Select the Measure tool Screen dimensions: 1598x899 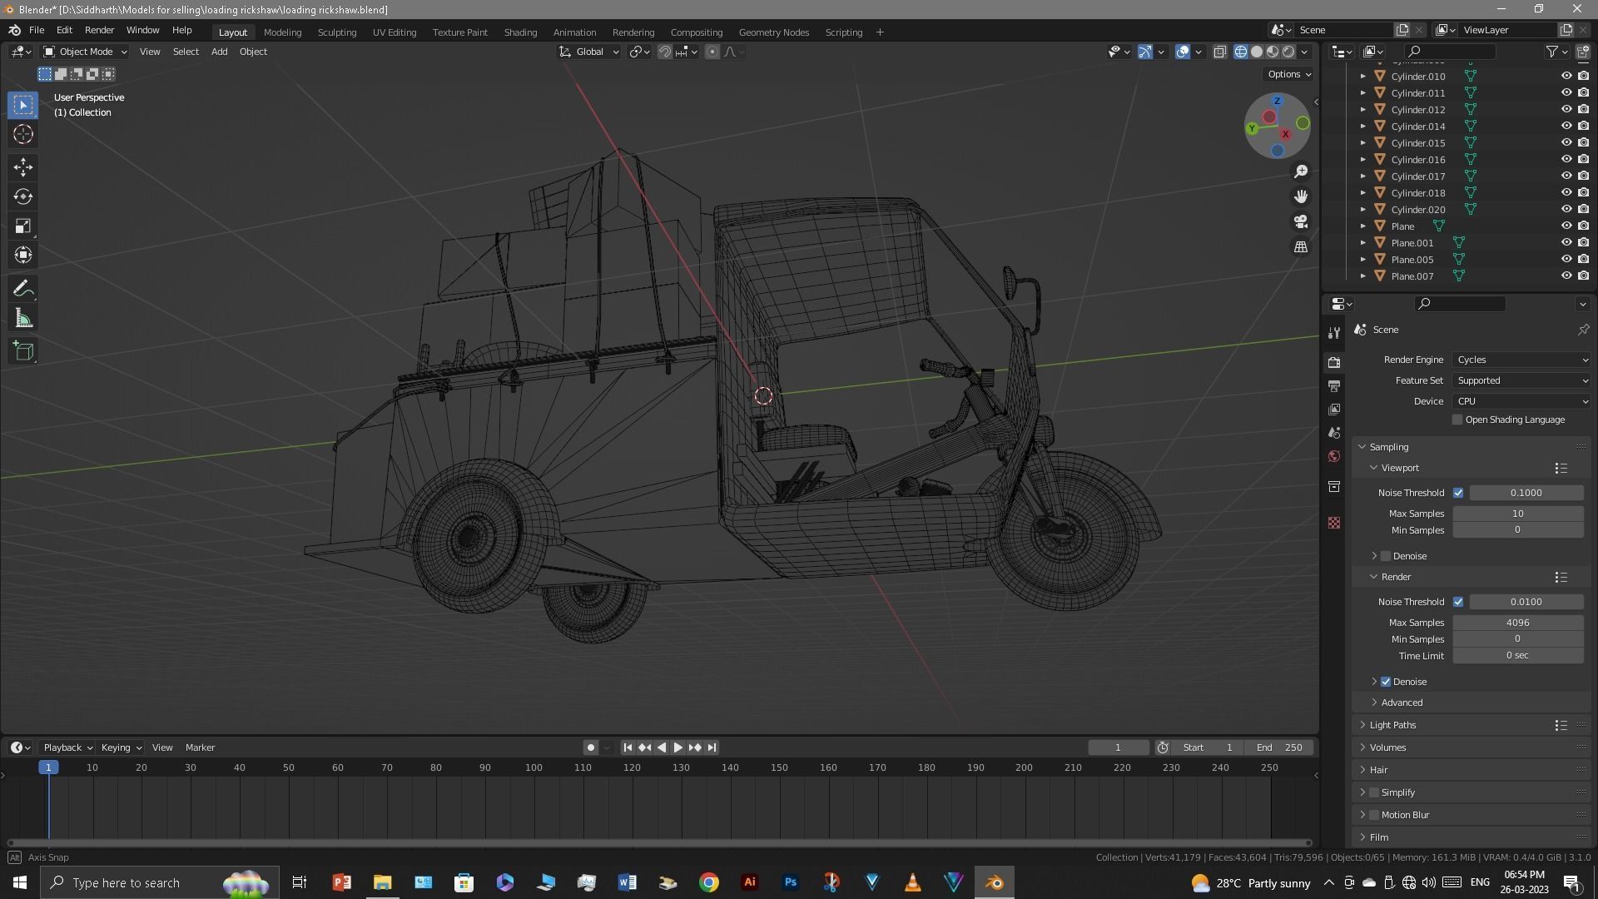click(23, 319)
